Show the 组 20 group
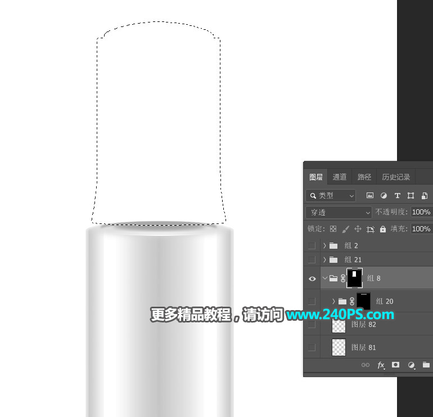The image size is (433, 417). tap(312, 301)
